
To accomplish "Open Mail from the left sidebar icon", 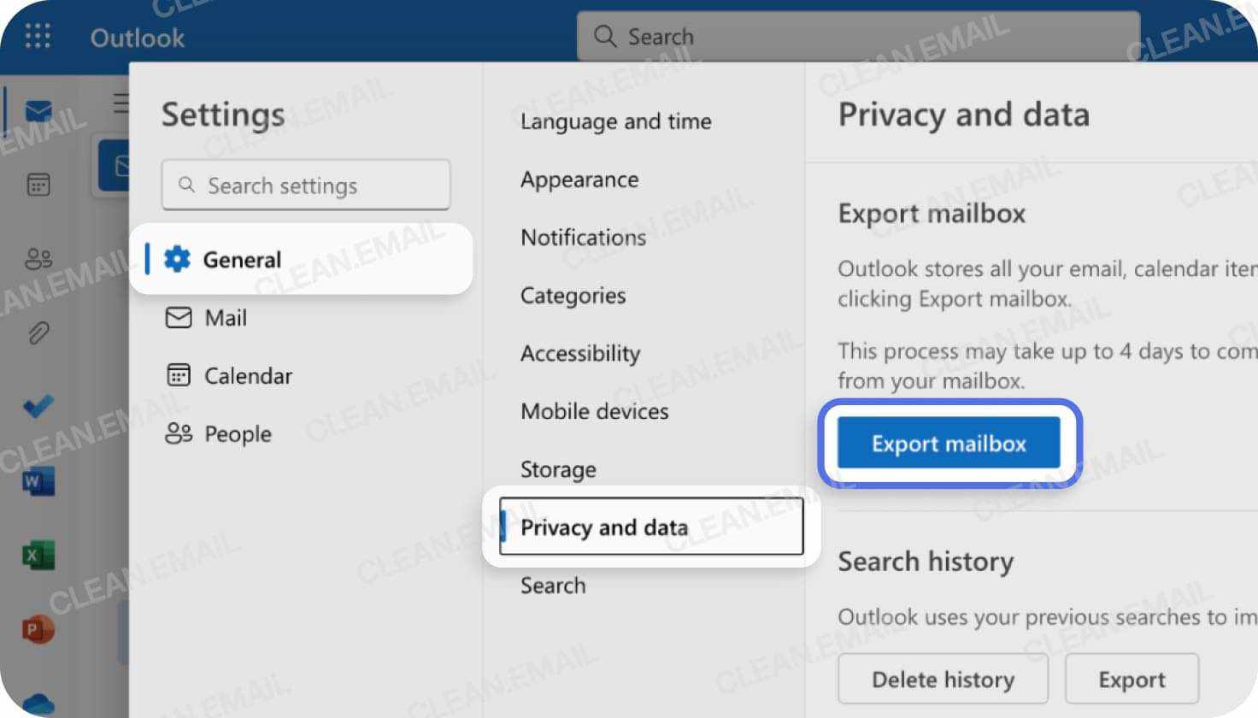I will pyautogui.click(x=38, y=109).
